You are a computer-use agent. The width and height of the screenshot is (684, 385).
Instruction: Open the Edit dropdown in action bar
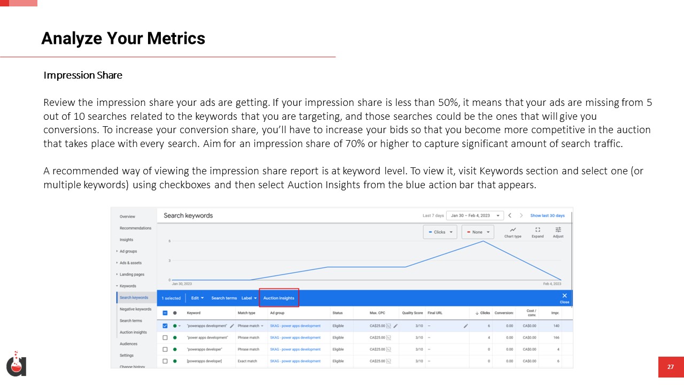[x=198, y=298]
